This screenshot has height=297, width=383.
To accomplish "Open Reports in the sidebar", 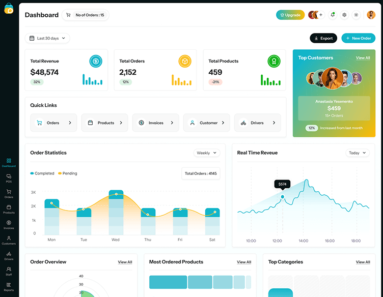I will (9, 287).
